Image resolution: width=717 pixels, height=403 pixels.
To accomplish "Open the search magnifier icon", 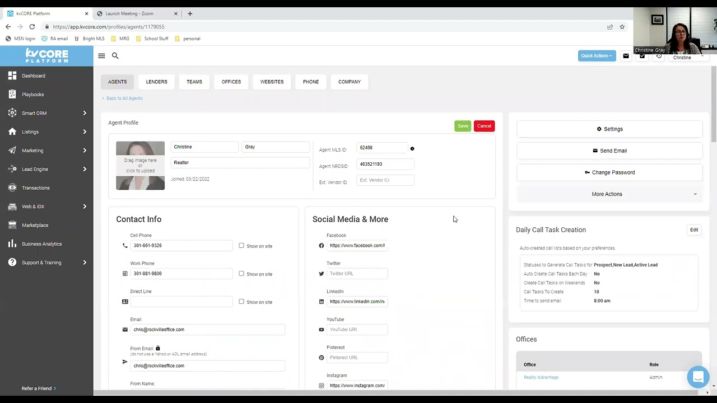I will tap(115, 56).
